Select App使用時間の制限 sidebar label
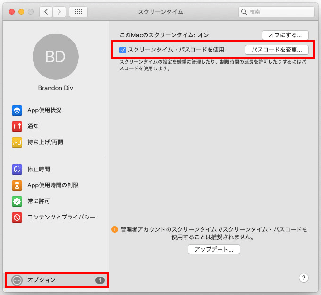Viewport: 321px width, 295px height. (x=53, y=185)
